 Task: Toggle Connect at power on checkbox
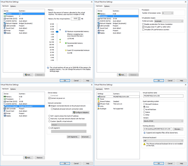pyautogui.click(x=49, y=98)
